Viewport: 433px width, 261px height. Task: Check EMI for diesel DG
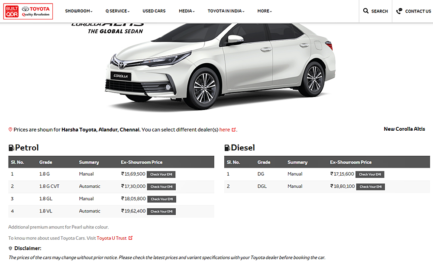pos(370,174)
